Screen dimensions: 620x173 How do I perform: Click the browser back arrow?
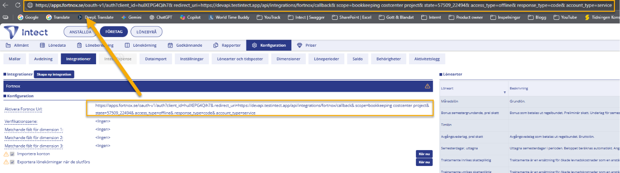tap(5, 5)
